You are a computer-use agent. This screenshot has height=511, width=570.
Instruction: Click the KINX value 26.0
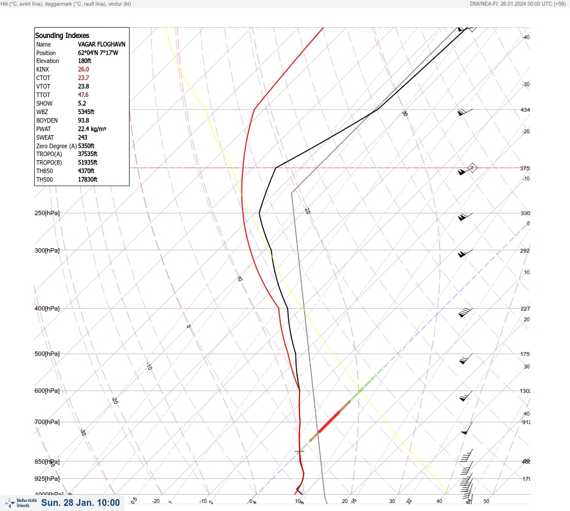(83, 69)
